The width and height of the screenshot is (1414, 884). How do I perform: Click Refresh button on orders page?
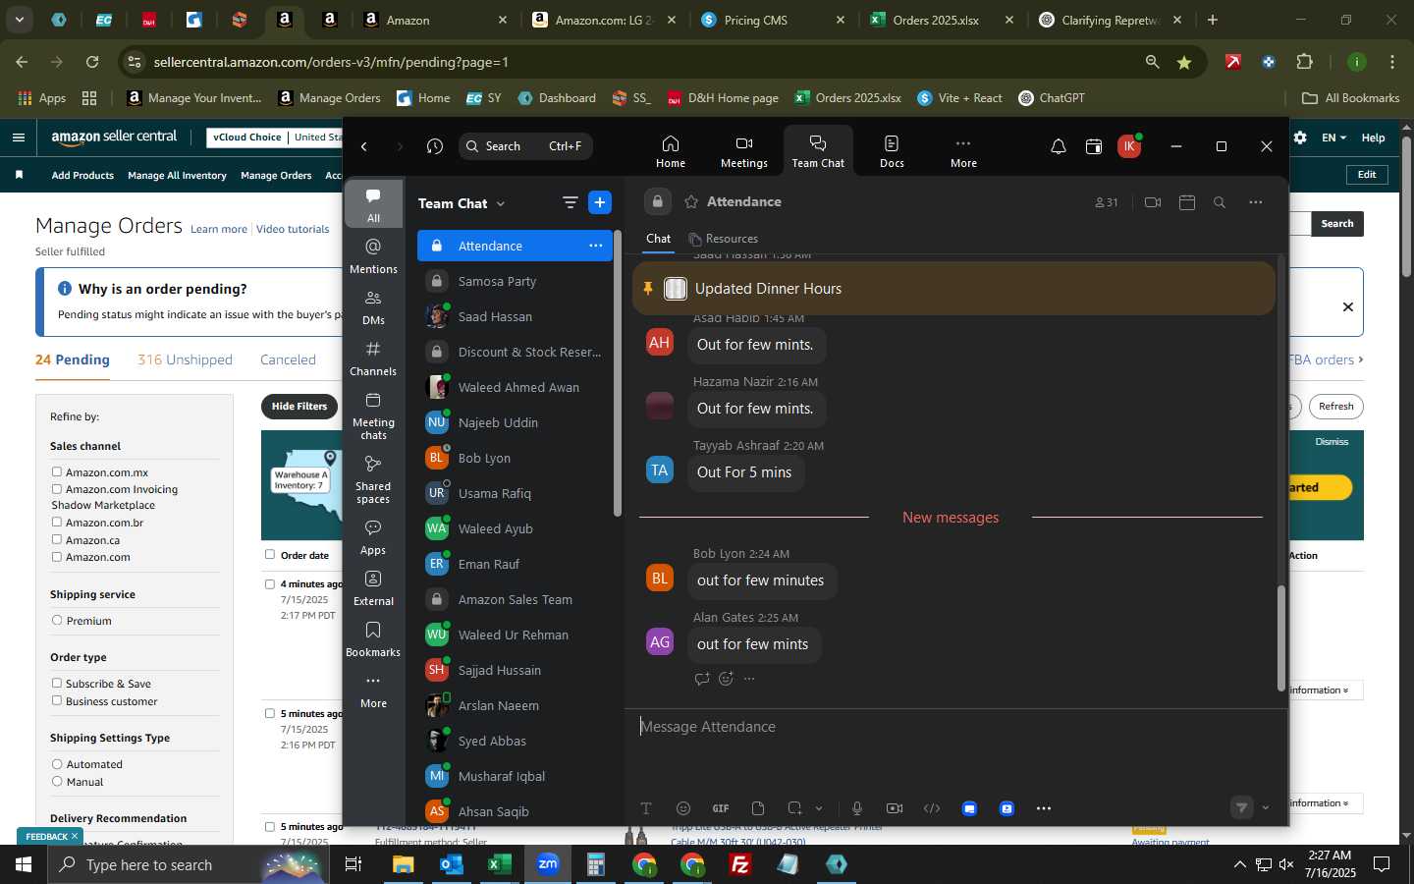(x=1335, y=407)
